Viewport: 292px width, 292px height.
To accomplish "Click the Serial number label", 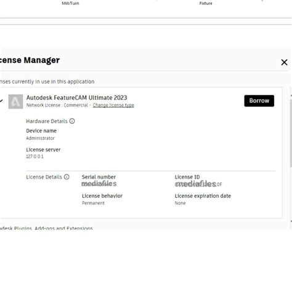I will [x=99, y=177].
